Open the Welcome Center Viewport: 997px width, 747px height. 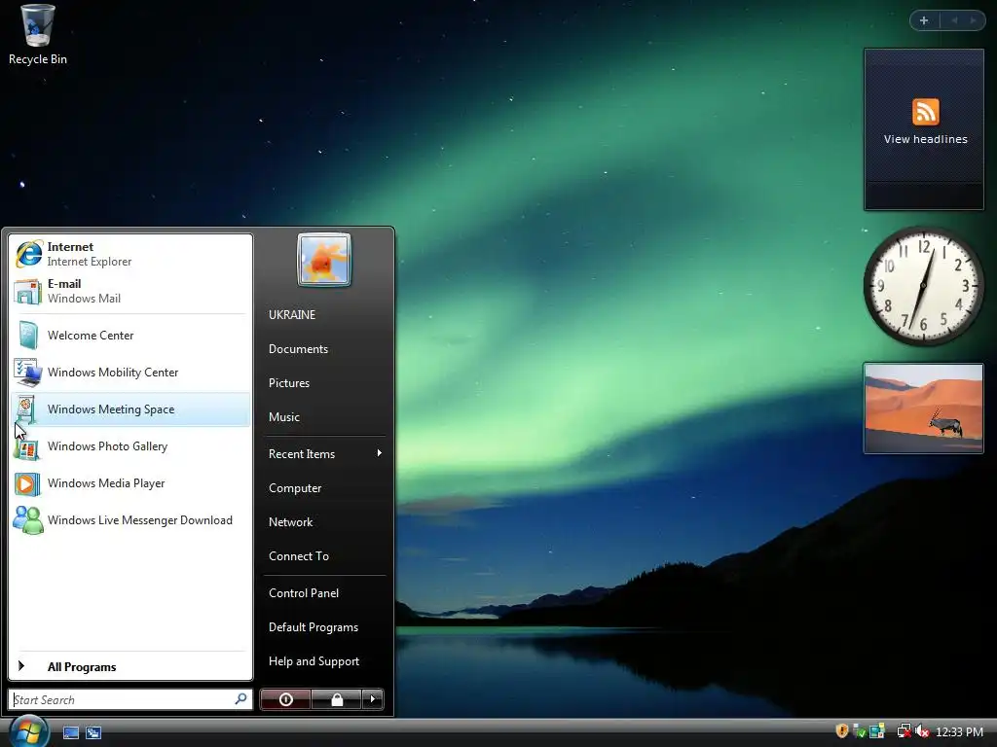click(130, 336)
